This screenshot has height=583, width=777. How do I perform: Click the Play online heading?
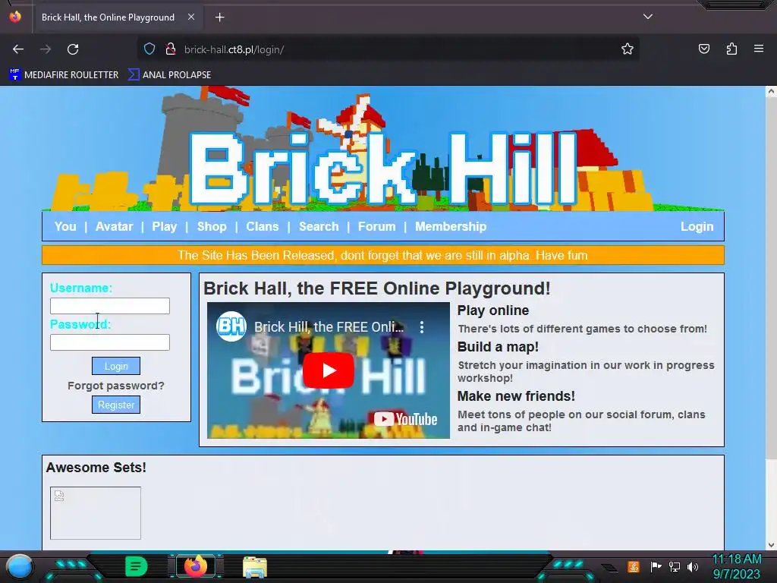click(493, 310)
